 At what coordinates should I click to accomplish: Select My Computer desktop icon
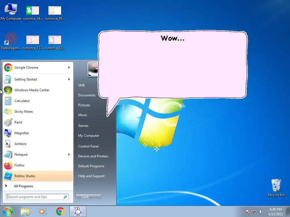[x=11, y=12]
